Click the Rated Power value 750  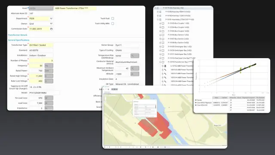tap(36, 71)
